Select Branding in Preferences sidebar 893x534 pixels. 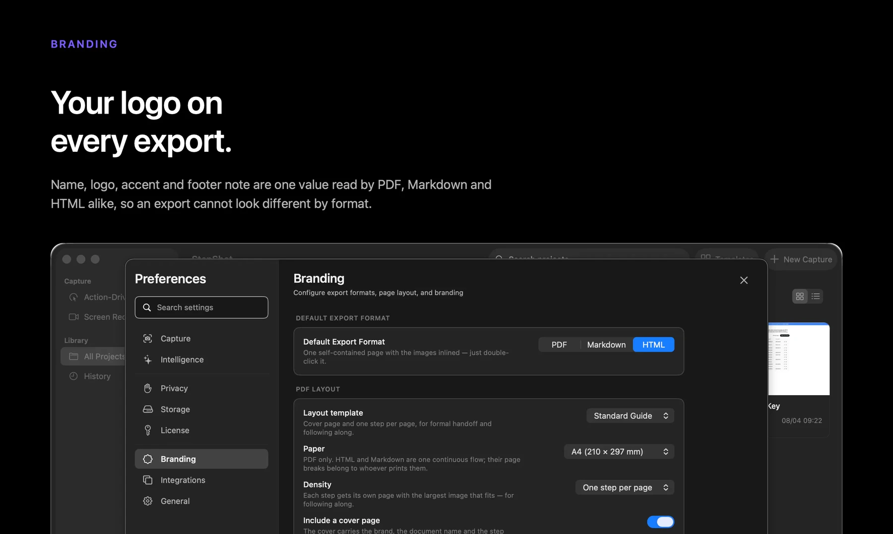pos(201,459)
